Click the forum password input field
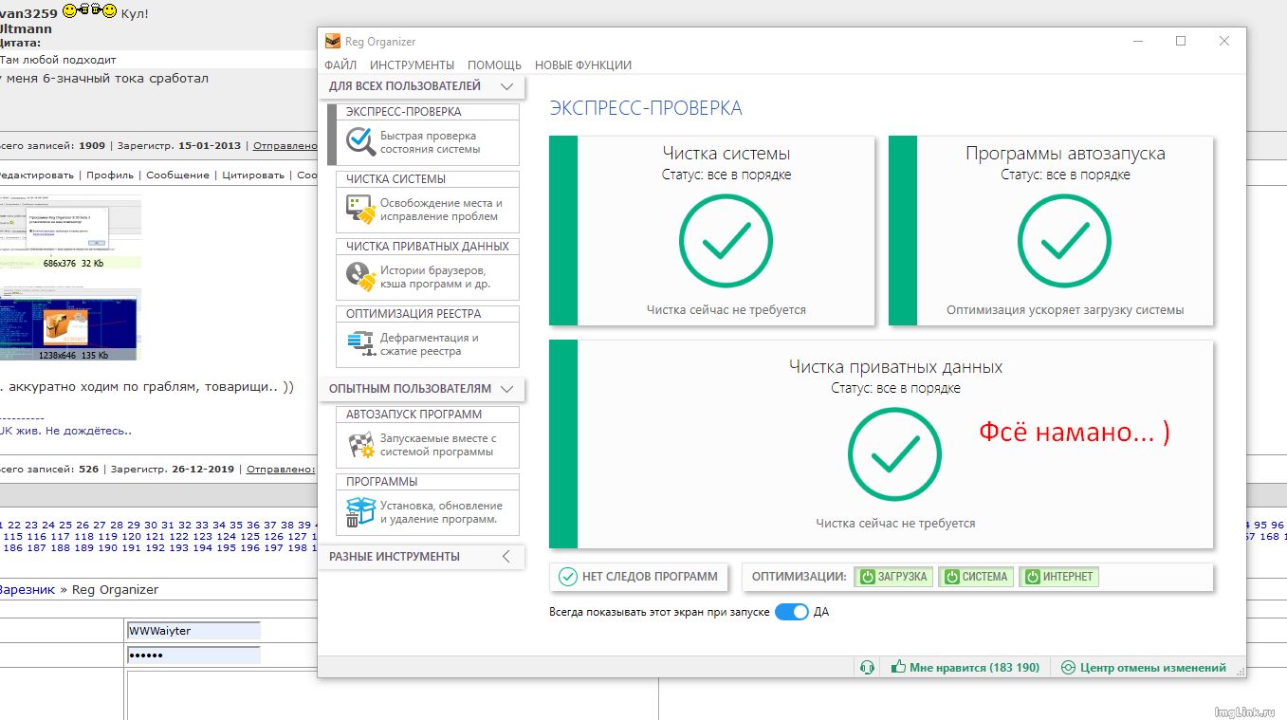The width and height of the screenshot is (1287, 720). (x=193, y=655)
